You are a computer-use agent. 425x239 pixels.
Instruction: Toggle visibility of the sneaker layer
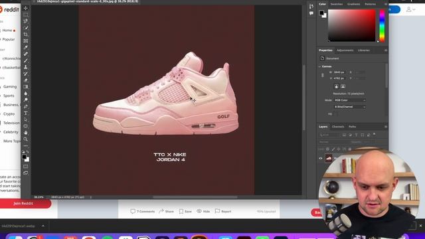pos(321,158)
